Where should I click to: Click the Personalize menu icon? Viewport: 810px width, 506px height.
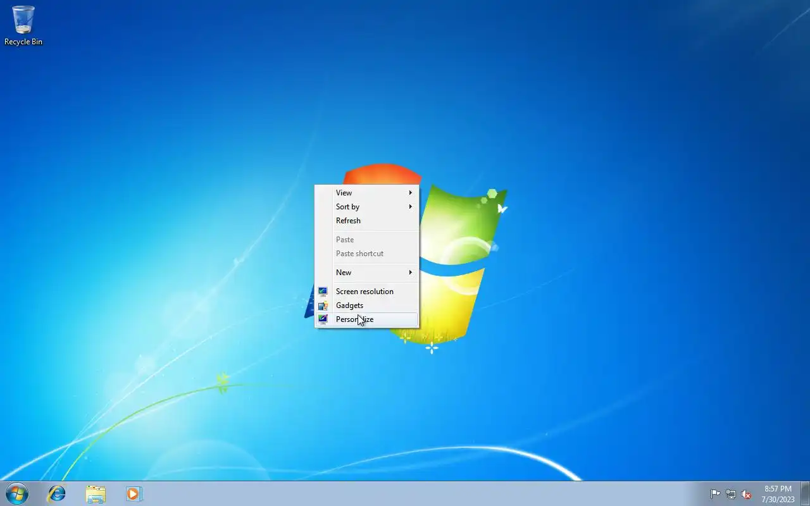(323, 319)
